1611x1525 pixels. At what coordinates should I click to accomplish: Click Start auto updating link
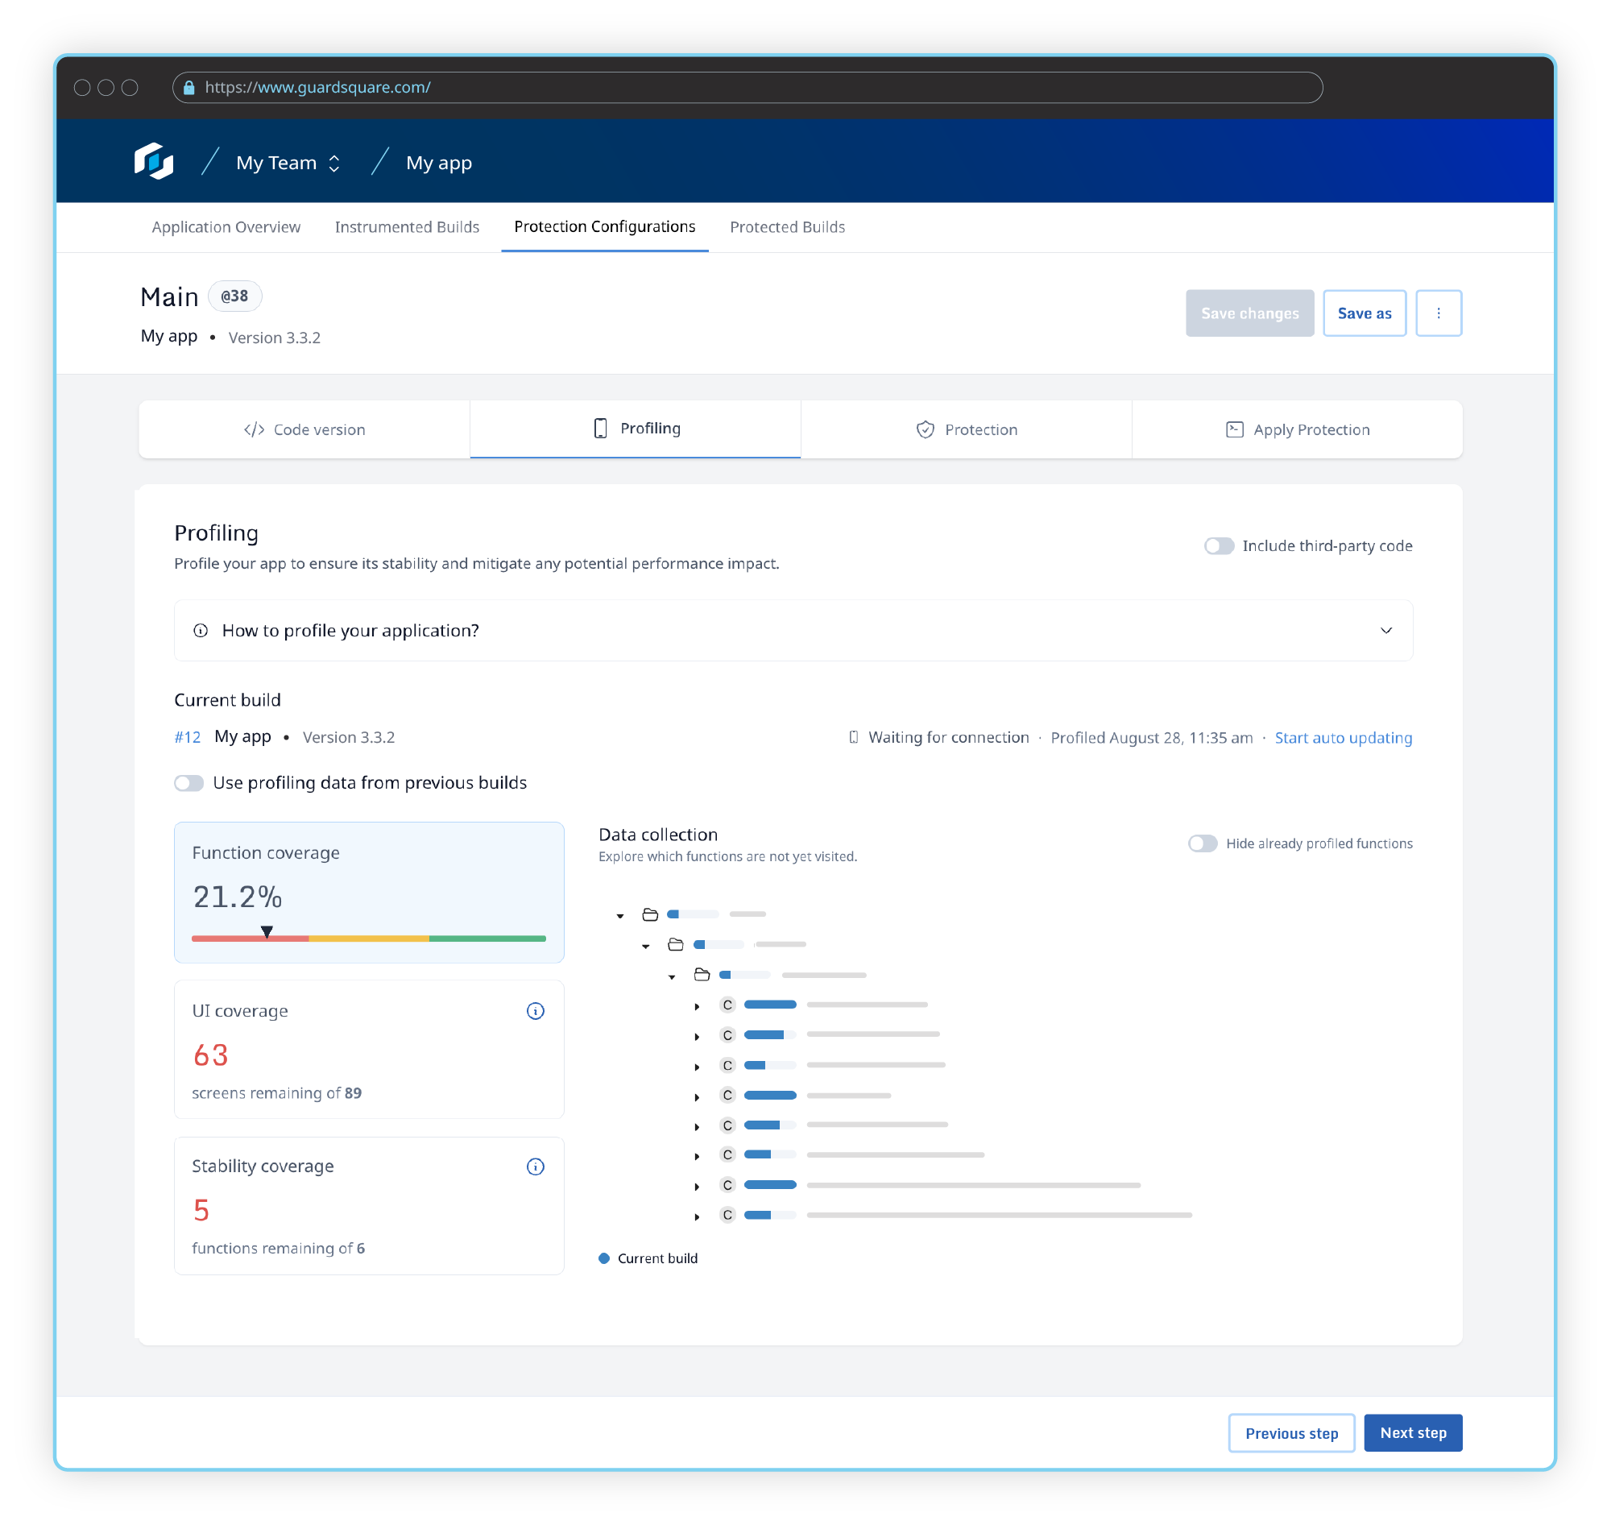(1343, 736)
